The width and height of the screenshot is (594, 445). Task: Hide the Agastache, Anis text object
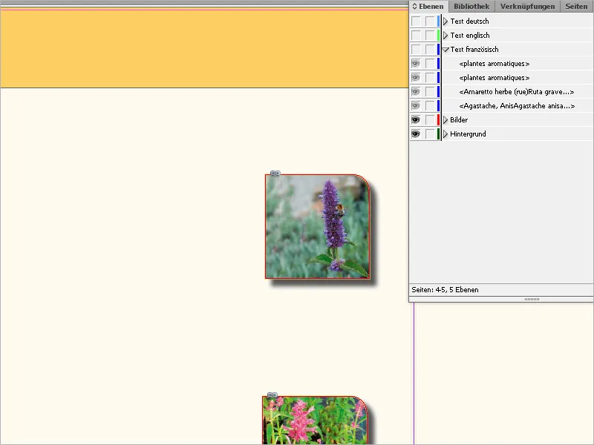pos(416,105)
